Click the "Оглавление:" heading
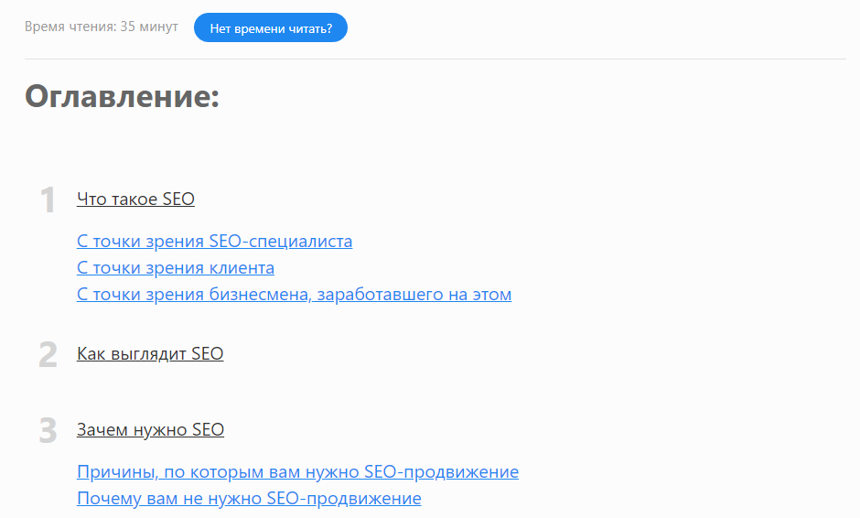 [x=123, y=96]
